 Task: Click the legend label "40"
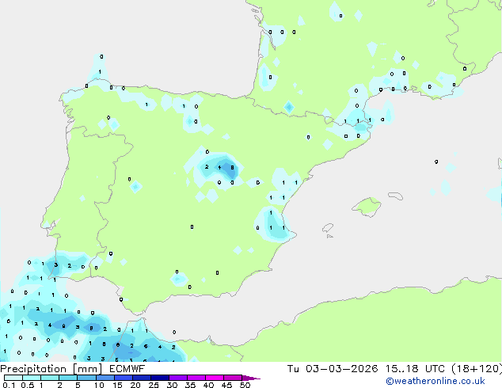[x=208, y=385]
